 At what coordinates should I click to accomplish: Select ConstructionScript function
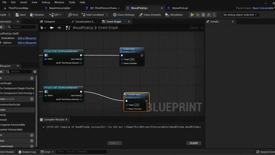10,105
